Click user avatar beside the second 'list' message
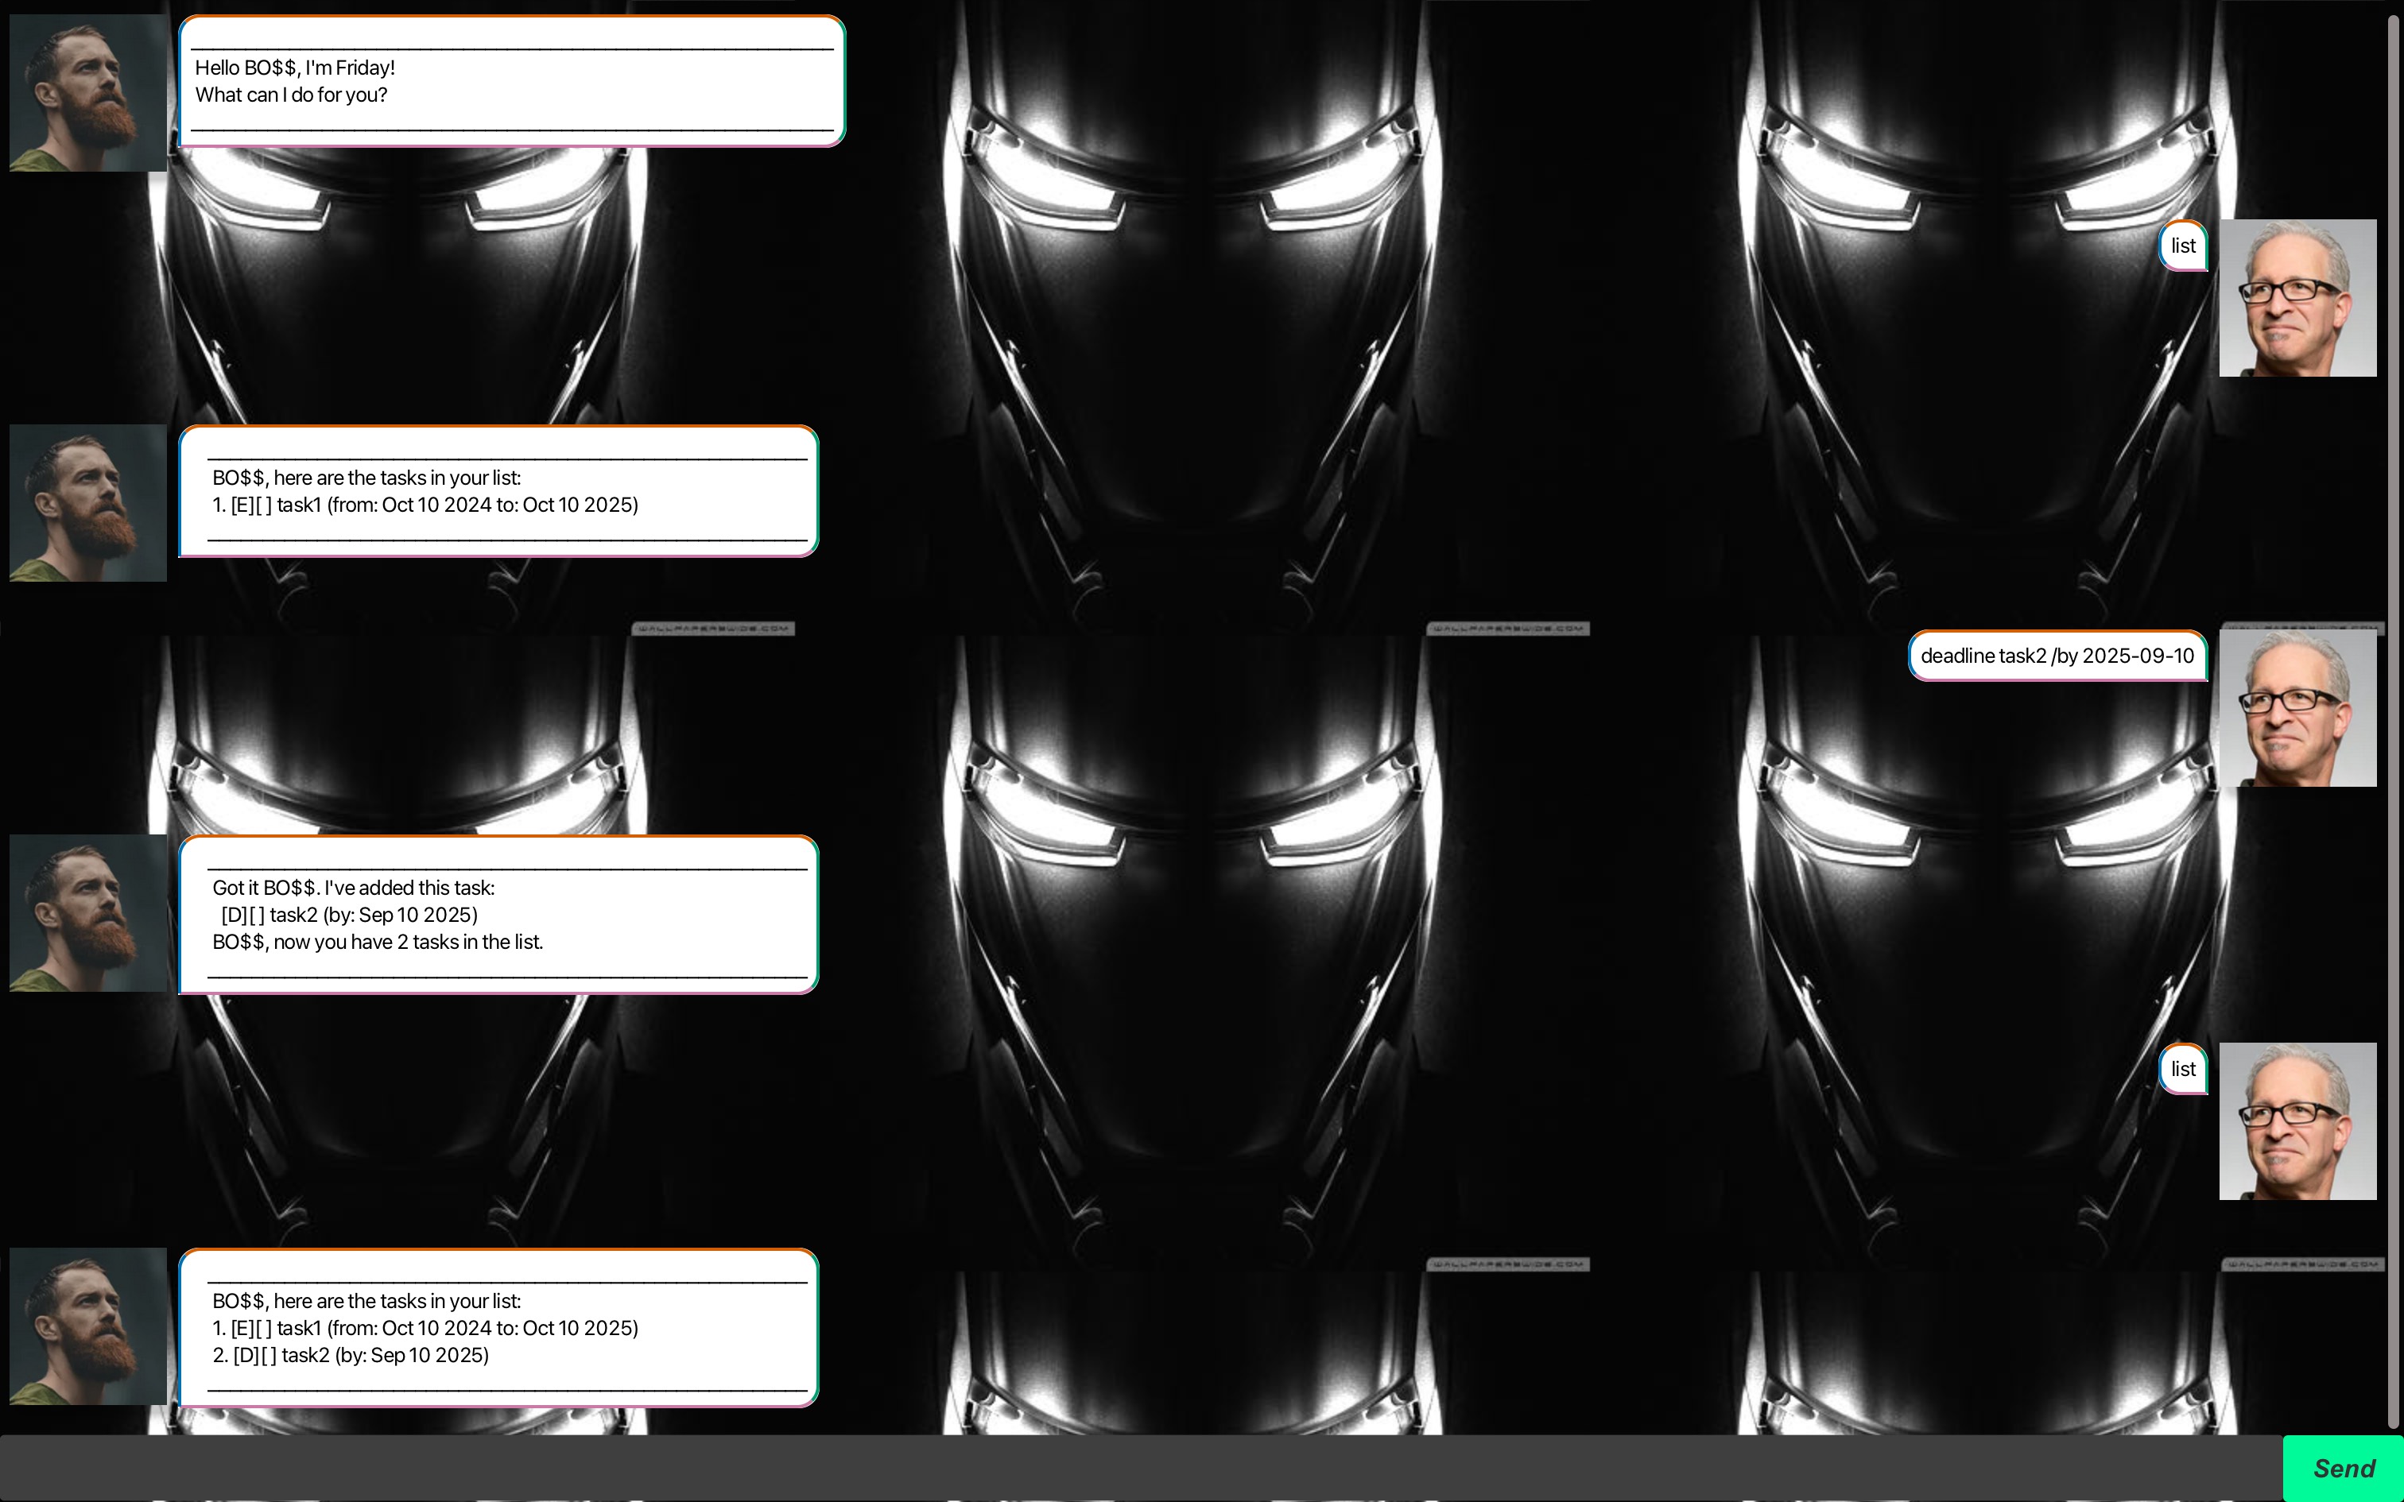This screenshot has height=1502, width=2404. tap(2297, 1121)
